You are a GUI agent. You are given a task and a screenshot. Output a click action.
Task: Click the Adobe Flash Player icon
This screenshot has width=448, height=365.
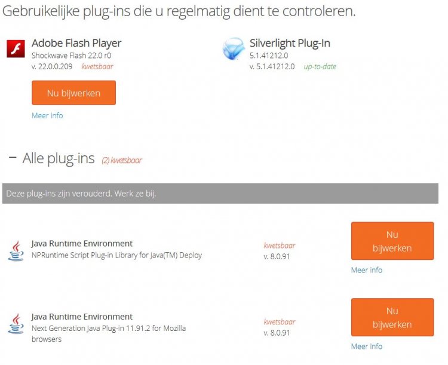pos(16,48)
